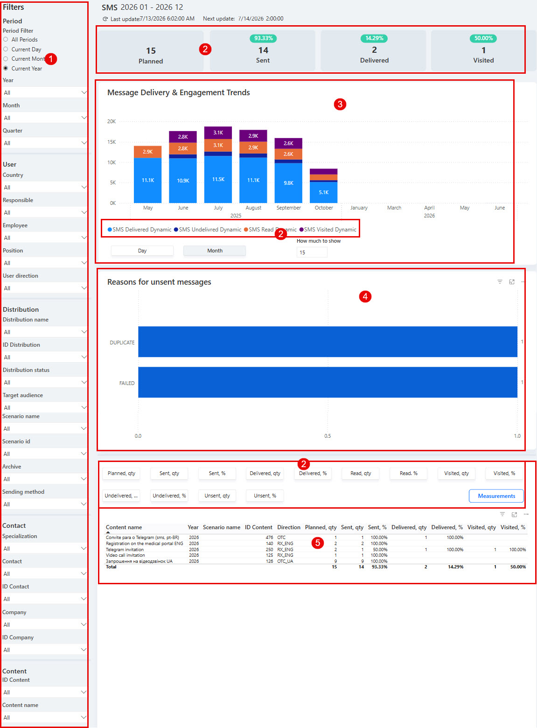Open focus mode on Reasons for unsent messages chart
The width and height of the screenshot is (537, 728).
click(512, 282)
